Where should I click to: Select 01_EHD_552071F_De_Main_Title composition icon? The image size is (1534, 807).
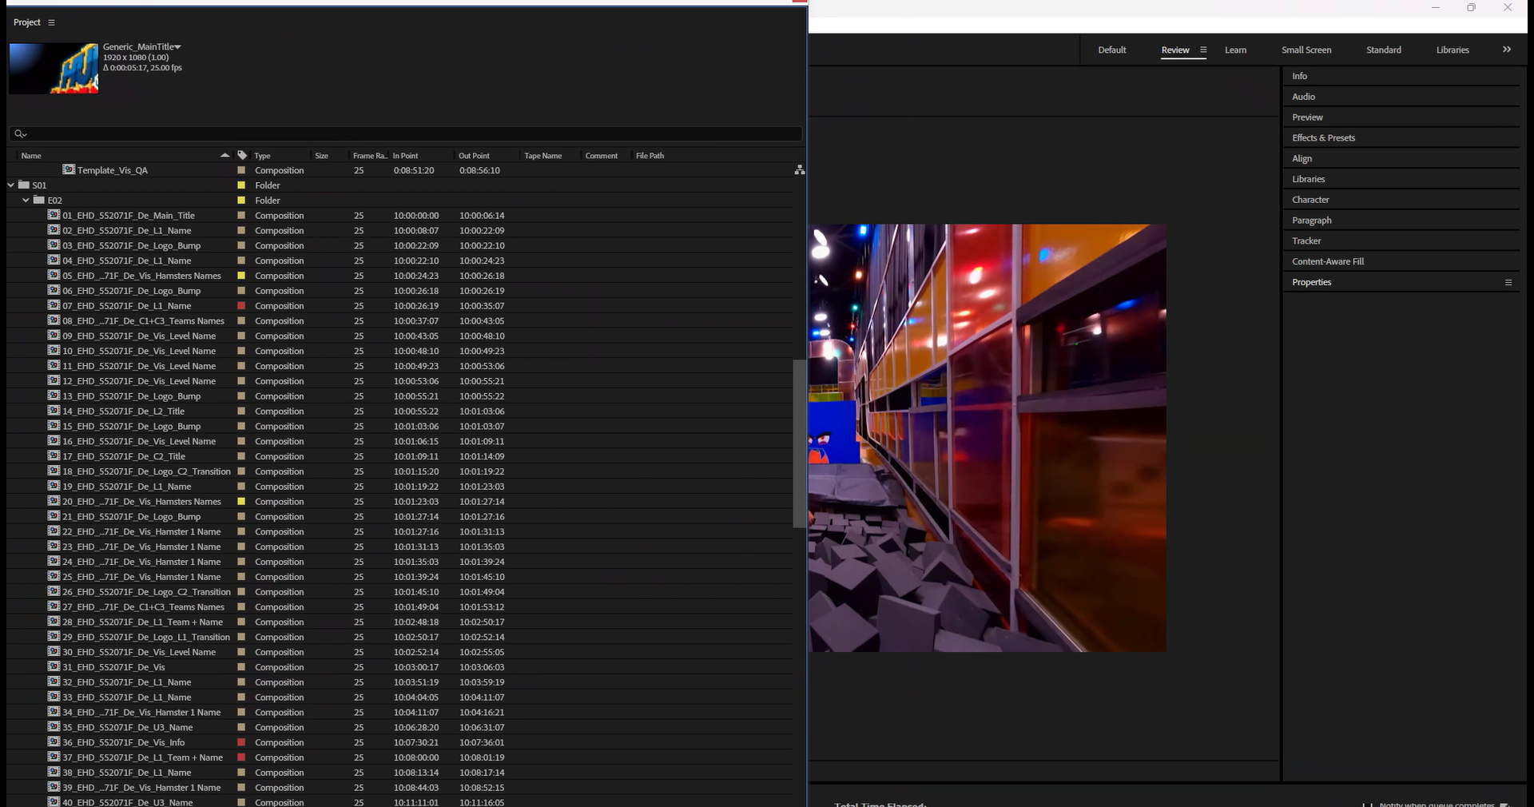(x=54, y=215)
